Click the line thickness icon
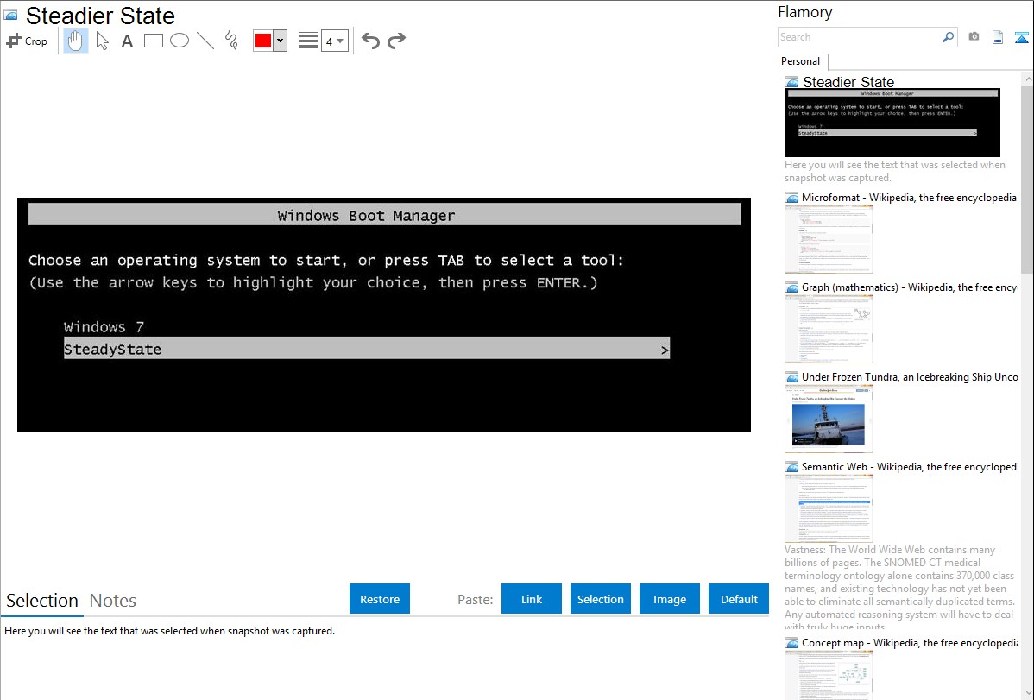The width and height of the screenshot is (1034, 700). click(x=308, y=41)
